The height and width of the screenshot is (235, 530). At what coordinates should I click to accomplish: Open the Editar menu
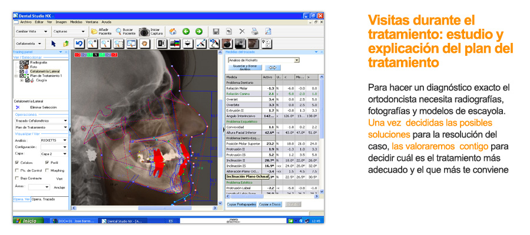pos(39,22)
